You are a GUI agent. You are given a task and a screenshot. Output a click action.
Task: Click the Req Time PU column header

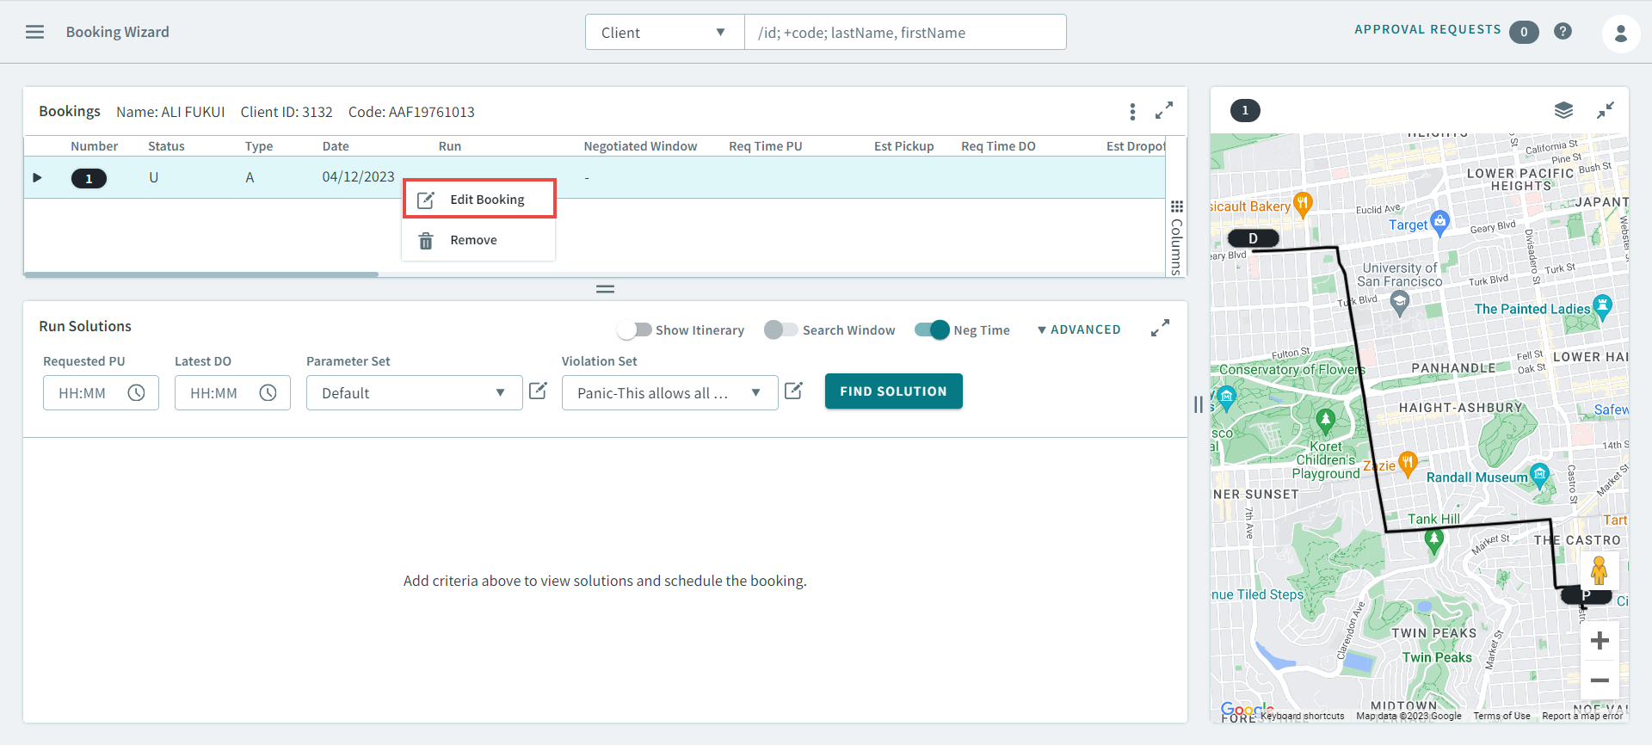[x=765, y=146]
